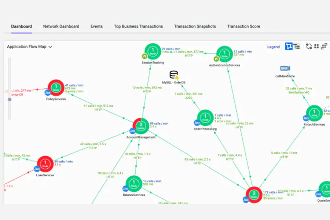Click the callMainframe queue icon
The image size is (330, 220).
point(285,69)
